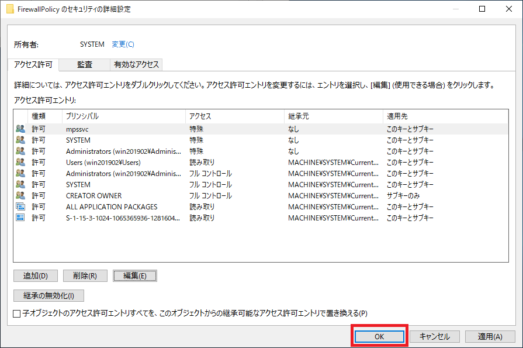Screen dimensions: 523x348
Task: Click the icon beside the S-1-15-3-1024 entry
Action: (20, 218)
